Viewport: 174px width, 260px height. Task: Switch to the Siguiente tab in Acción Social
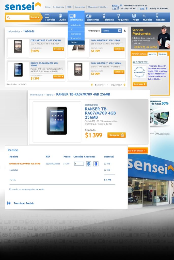162,54
